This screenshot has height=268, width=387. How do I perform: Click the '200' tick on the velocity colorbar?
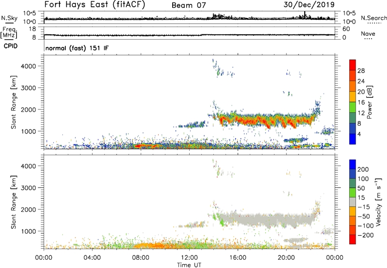click(x=363, y=169)
